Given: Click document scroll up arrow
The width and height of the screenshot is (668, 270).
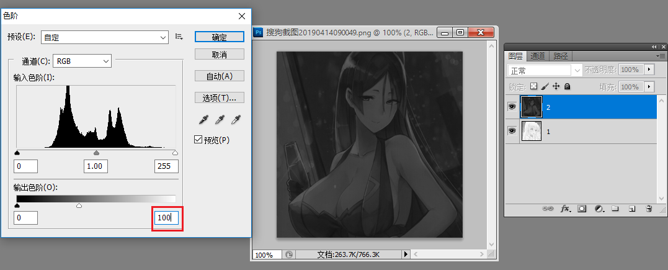Looking at the screenshot, I should pyautogui.click(x=492, y=45).
